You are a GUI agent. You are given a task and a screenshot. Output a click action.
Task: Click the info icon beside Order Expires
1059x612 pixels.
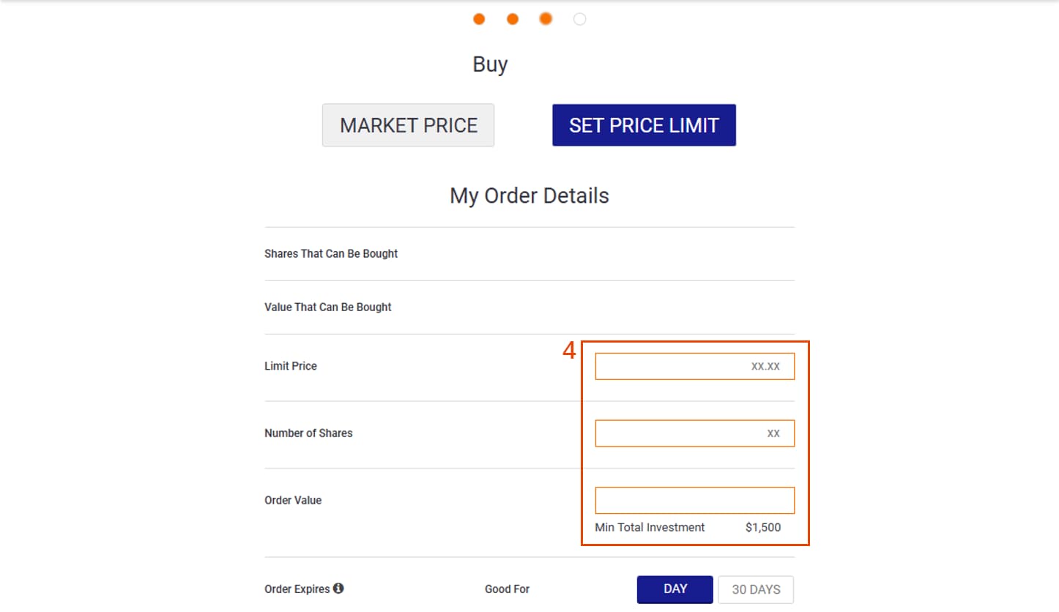tap(338, 588)
